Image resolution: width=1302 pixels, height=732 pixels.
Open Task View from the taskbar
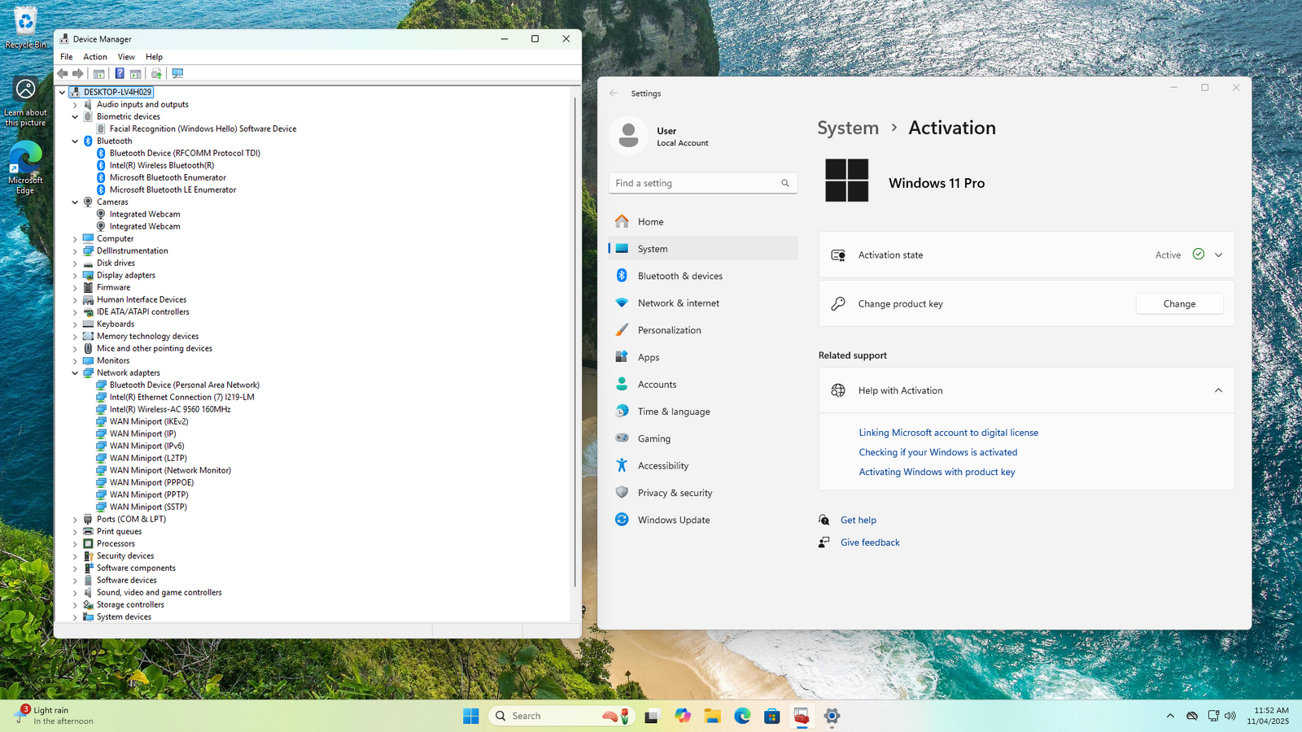coord(651,716)
